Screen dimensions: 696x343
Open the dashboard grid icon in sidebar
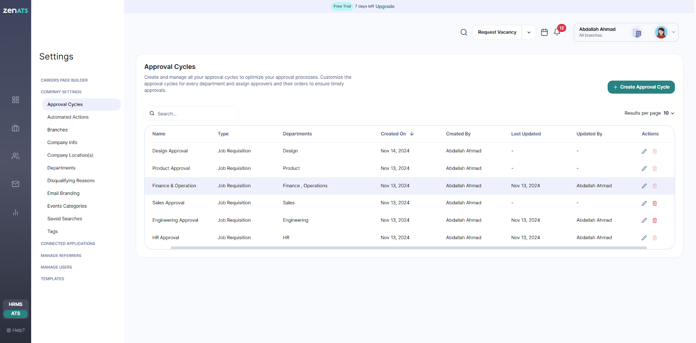[x=16, y=100]
